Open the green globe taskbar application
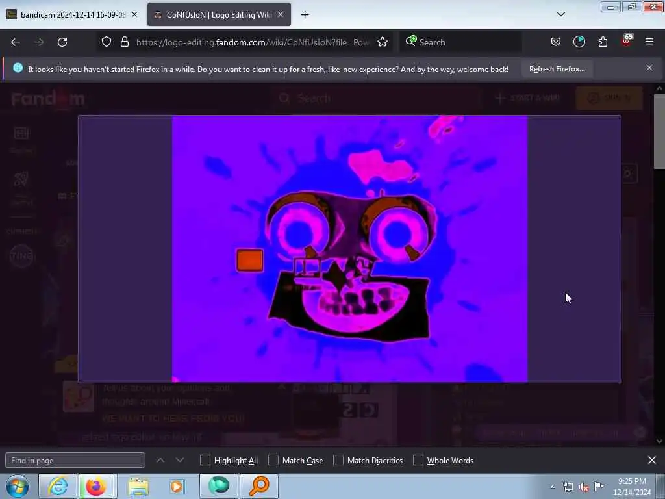 (218, 486)
